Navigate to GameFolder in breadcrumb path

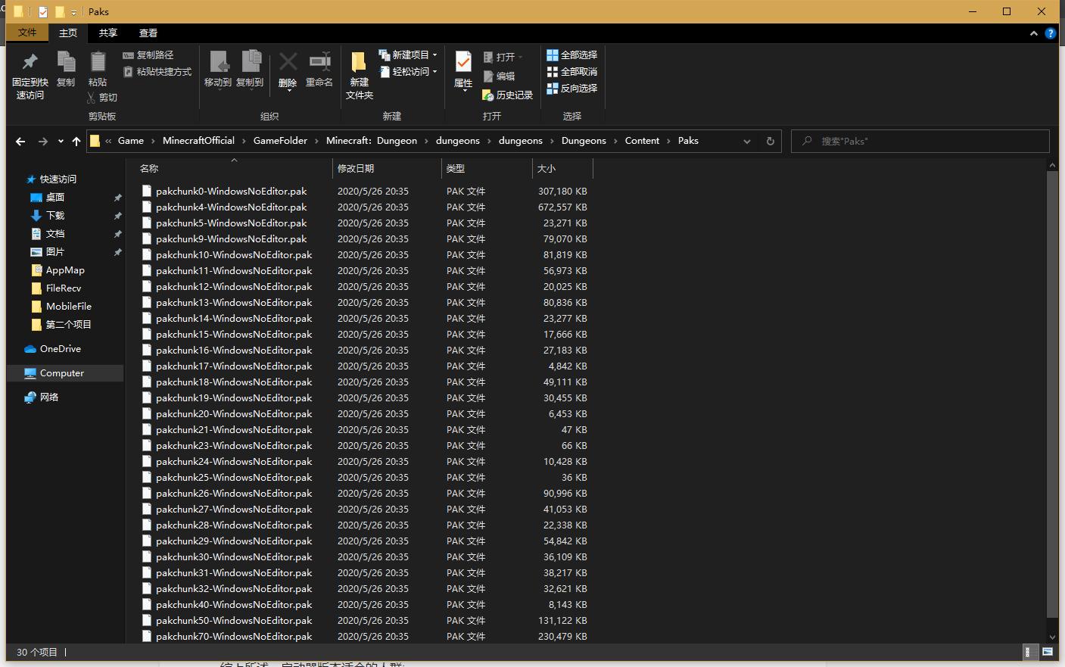(x=280, y=141)
